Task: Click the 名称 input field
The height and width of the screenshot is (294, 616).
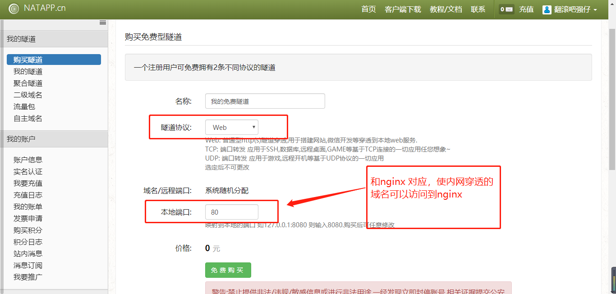Action: [265, 101]
